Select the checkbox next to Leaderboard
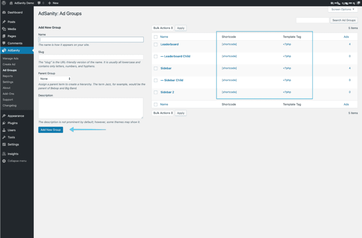 click(156, 44)
